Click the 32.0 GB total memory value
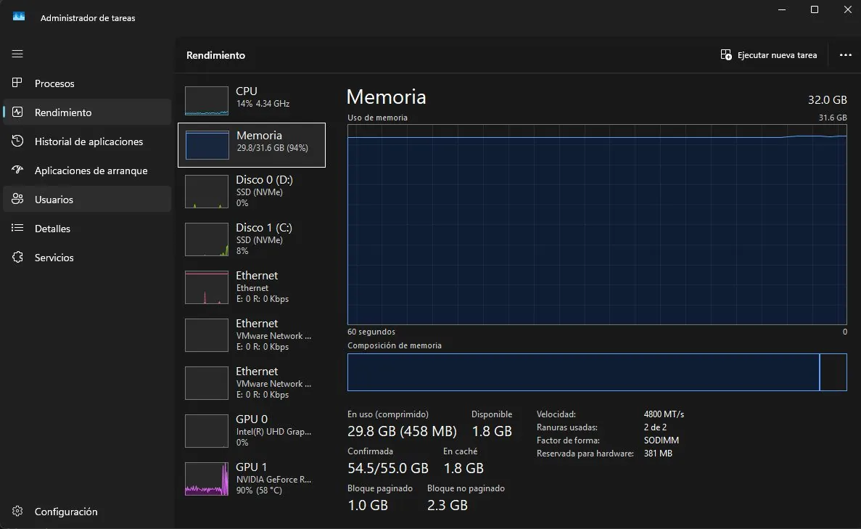Image resolution: width=861 pixels, height=529 pixels. coord(827,100)
